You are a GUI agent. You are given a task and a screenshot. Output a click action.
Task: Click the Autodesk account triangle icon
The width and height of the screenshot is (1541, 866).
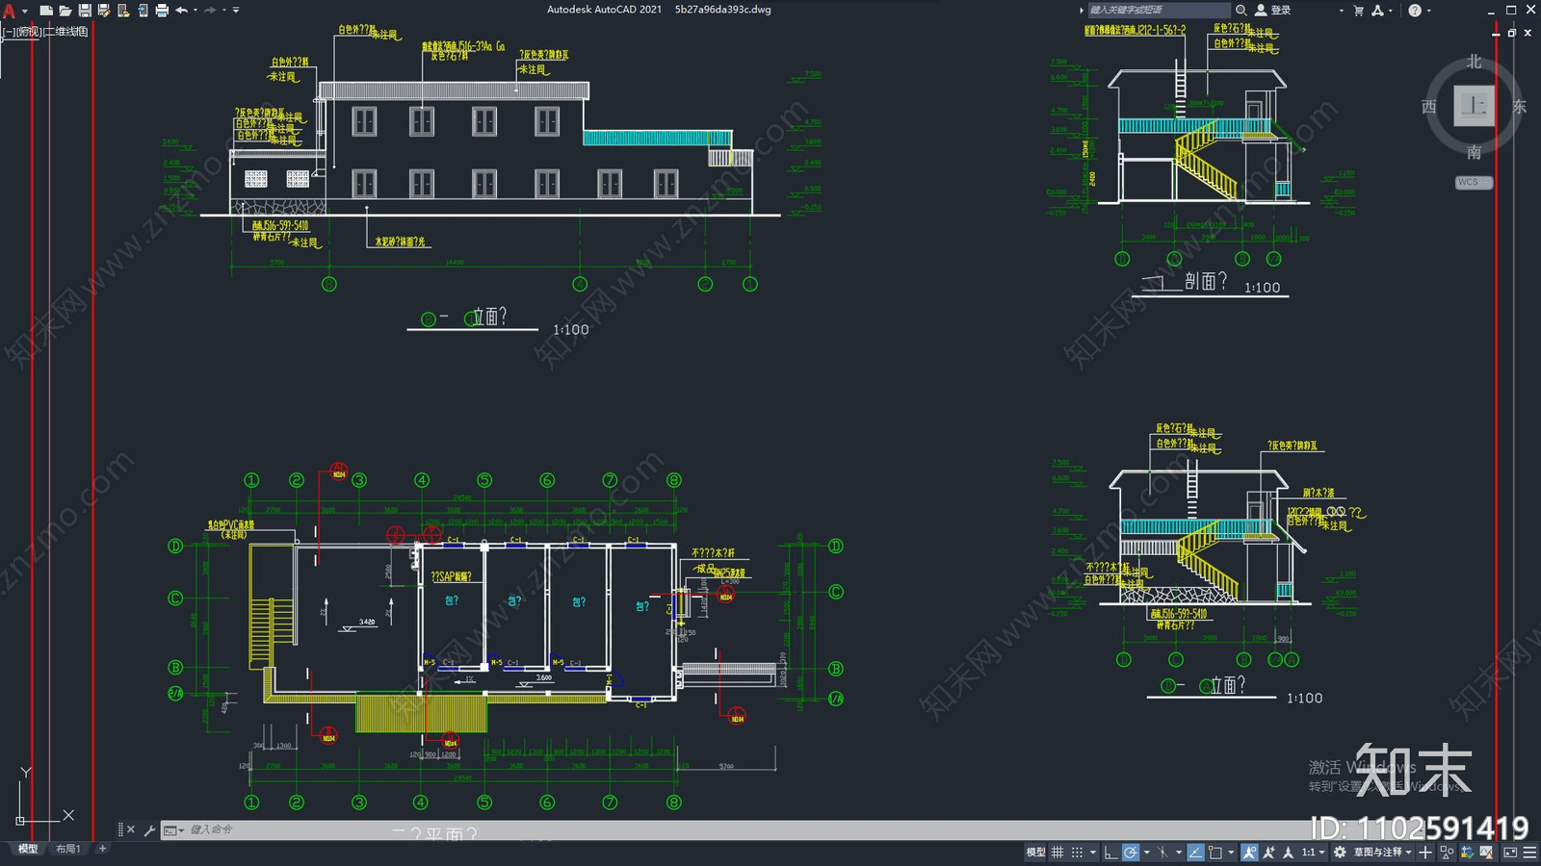[x=1377, y=11]
